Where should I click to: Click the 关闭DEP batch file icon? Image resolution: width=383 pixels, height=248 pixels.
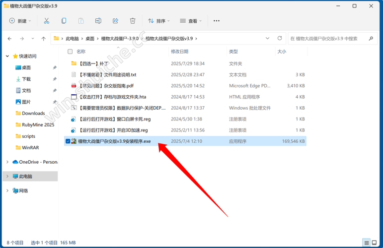coord(74,108)
